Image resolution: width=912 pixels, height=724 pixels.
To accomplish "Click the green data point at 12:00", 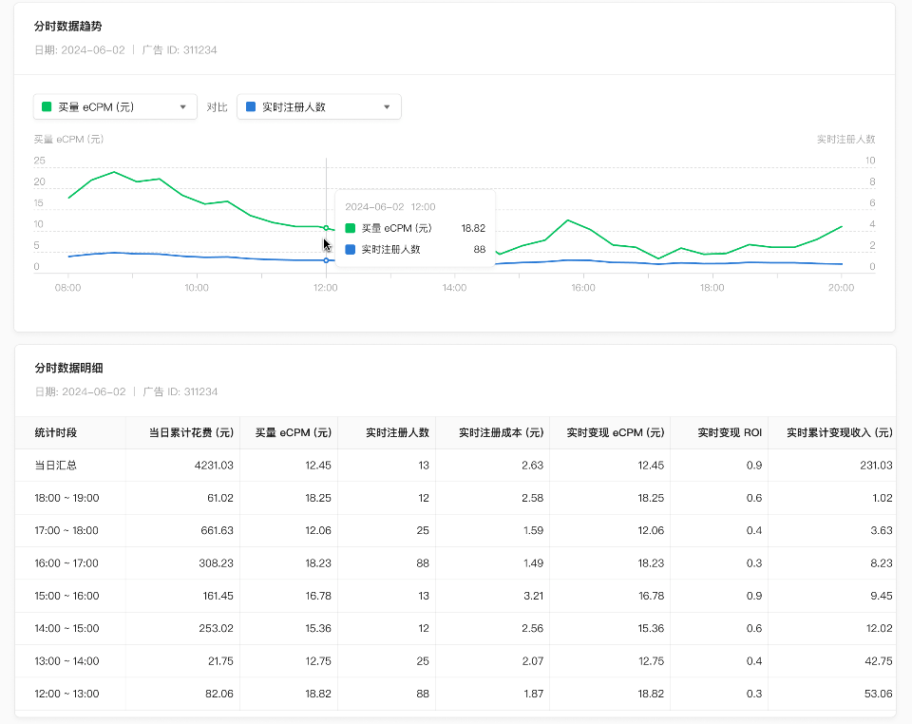I will tap(326, 228).
